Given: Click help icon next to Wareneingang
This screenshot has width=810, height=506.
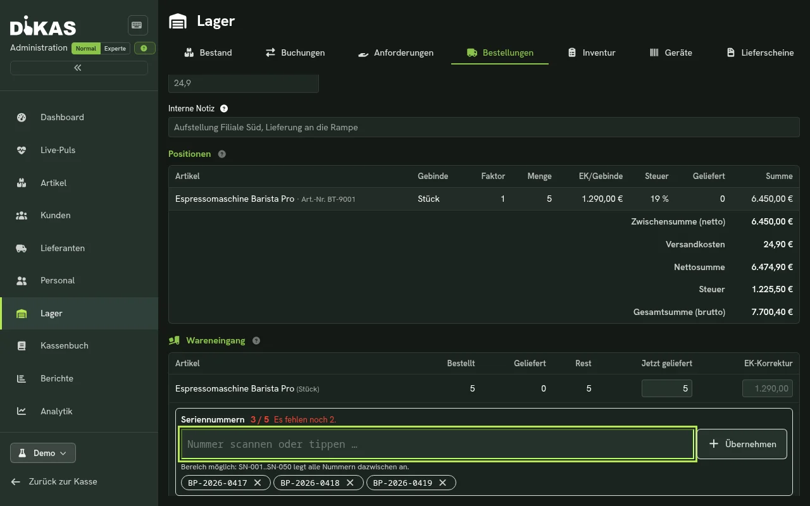Looking at the screenshot, I should click(256, 340).
